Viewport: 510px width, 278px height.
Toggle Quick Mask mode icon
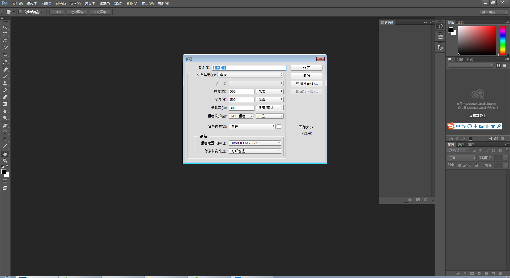tap(5, 181)
